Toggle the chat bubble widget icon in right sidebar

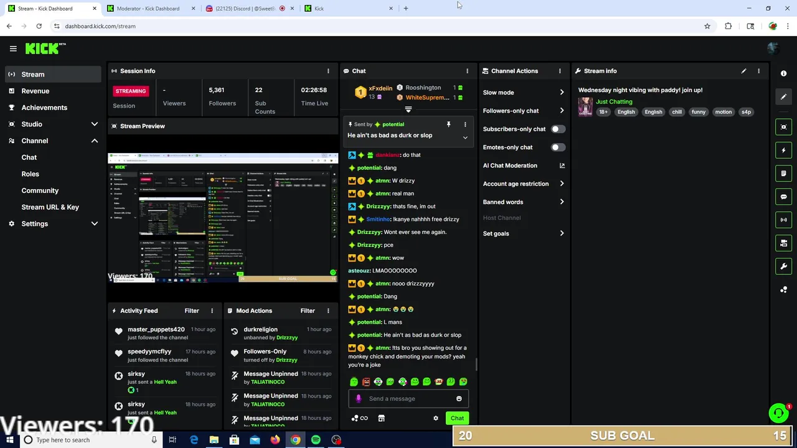pyautogui.click(x=783, y=197)
